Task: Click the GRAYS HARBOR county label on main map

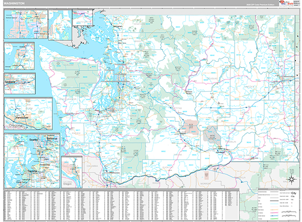Action: pos(67,99)
